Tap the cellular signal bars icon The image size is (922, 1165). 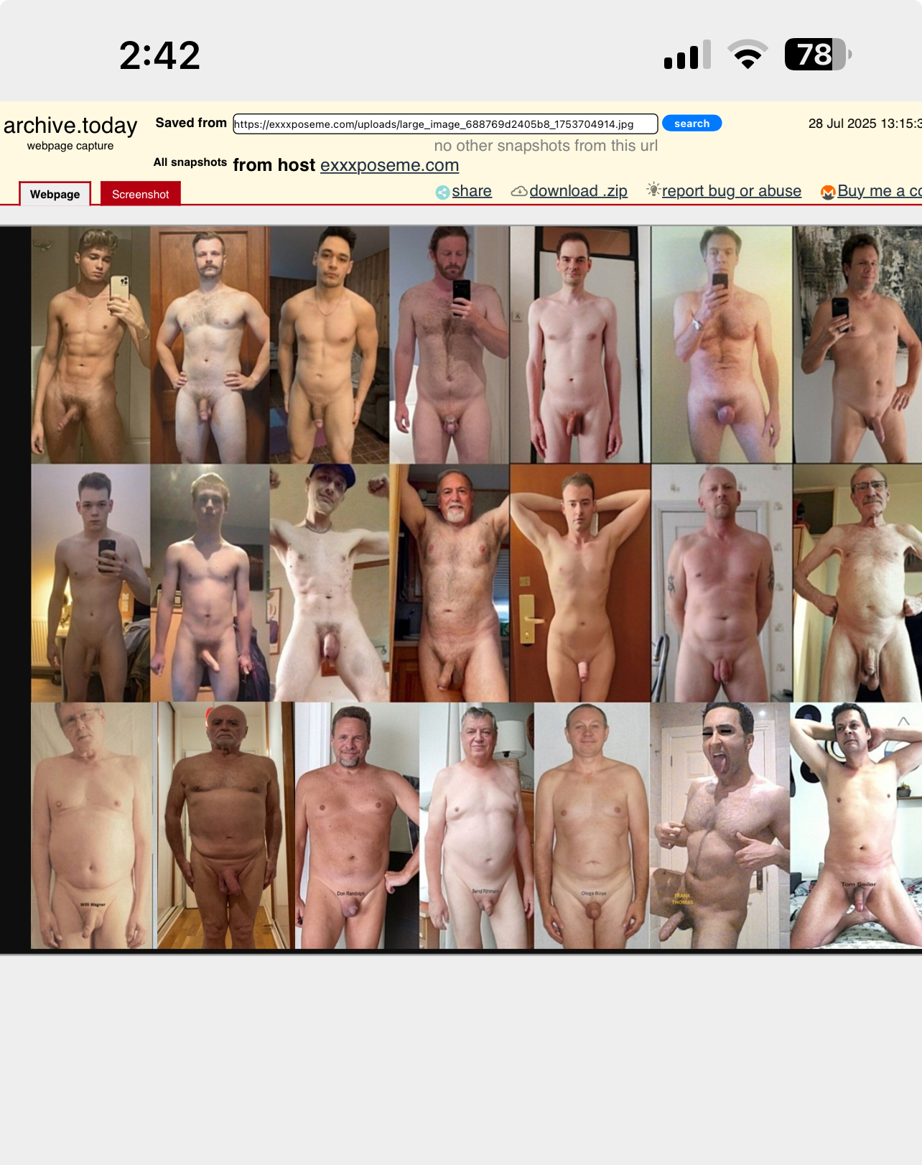687,55
